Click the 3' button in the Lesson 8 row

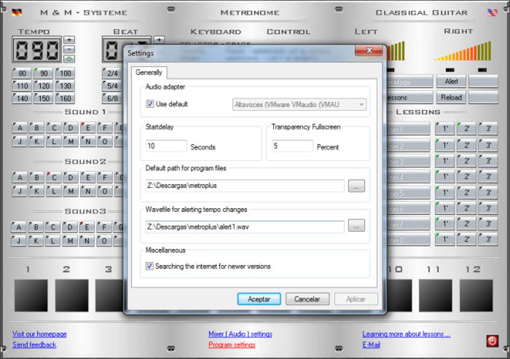(x=488, y=239)
